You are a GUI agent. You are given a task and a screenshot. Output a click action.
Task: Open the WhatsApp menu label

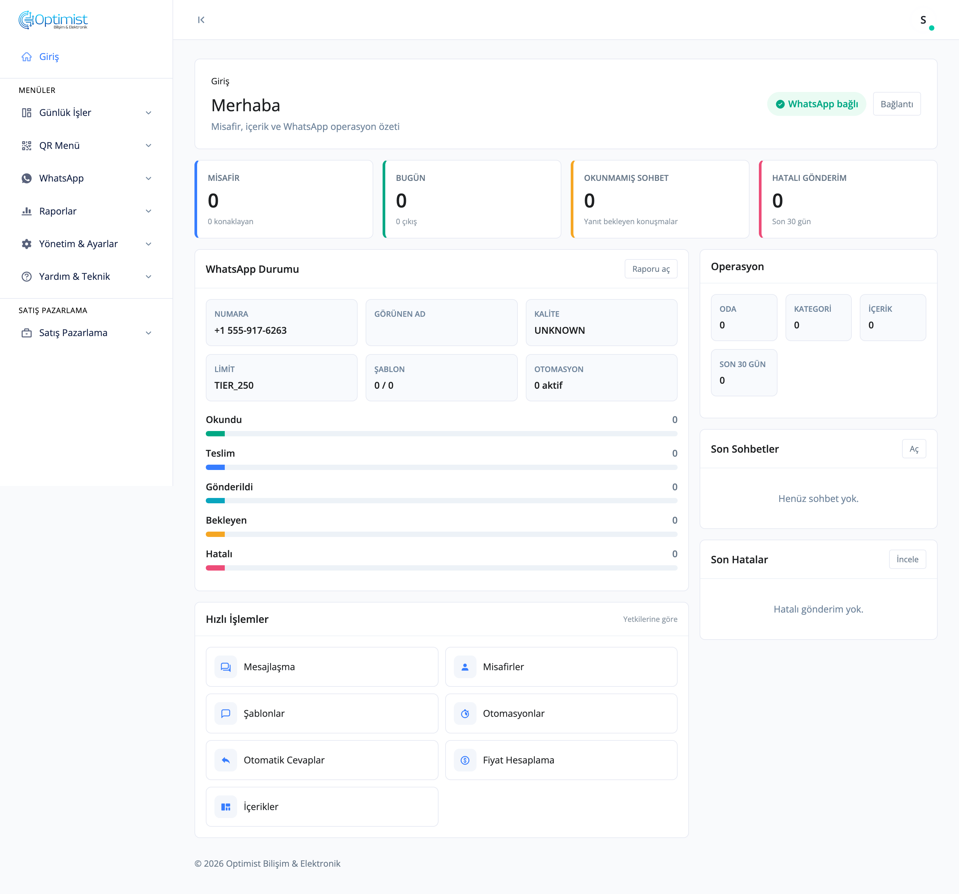[61, 179]
